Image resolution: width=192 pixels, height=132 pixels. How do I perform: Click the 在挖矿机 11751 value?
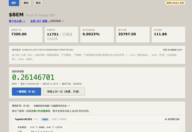pyautogui.click(x=53, y=34)
